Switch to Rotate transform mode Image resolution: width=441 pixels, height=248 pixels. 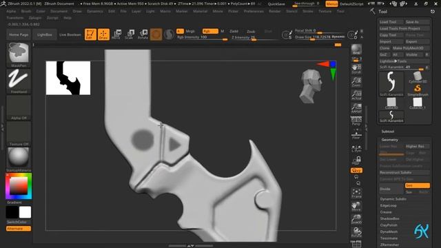143,34
